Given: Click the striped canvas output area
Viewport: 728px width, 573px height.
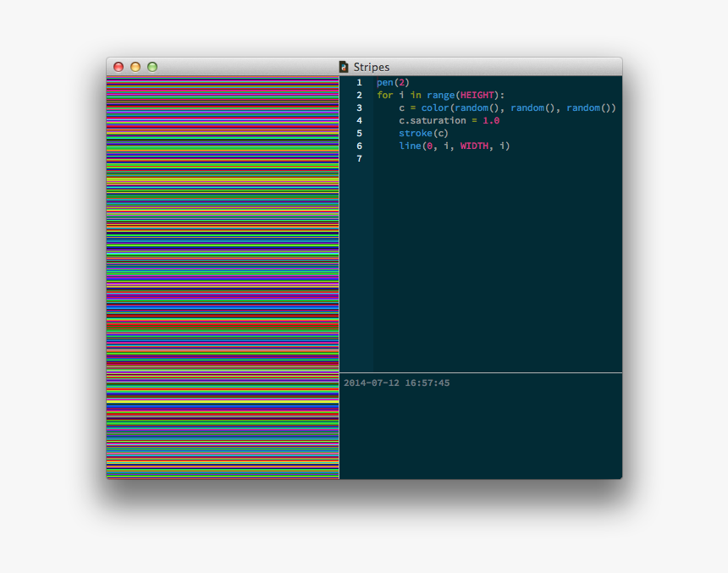Looking at the screenshot, I should [223, 278].
